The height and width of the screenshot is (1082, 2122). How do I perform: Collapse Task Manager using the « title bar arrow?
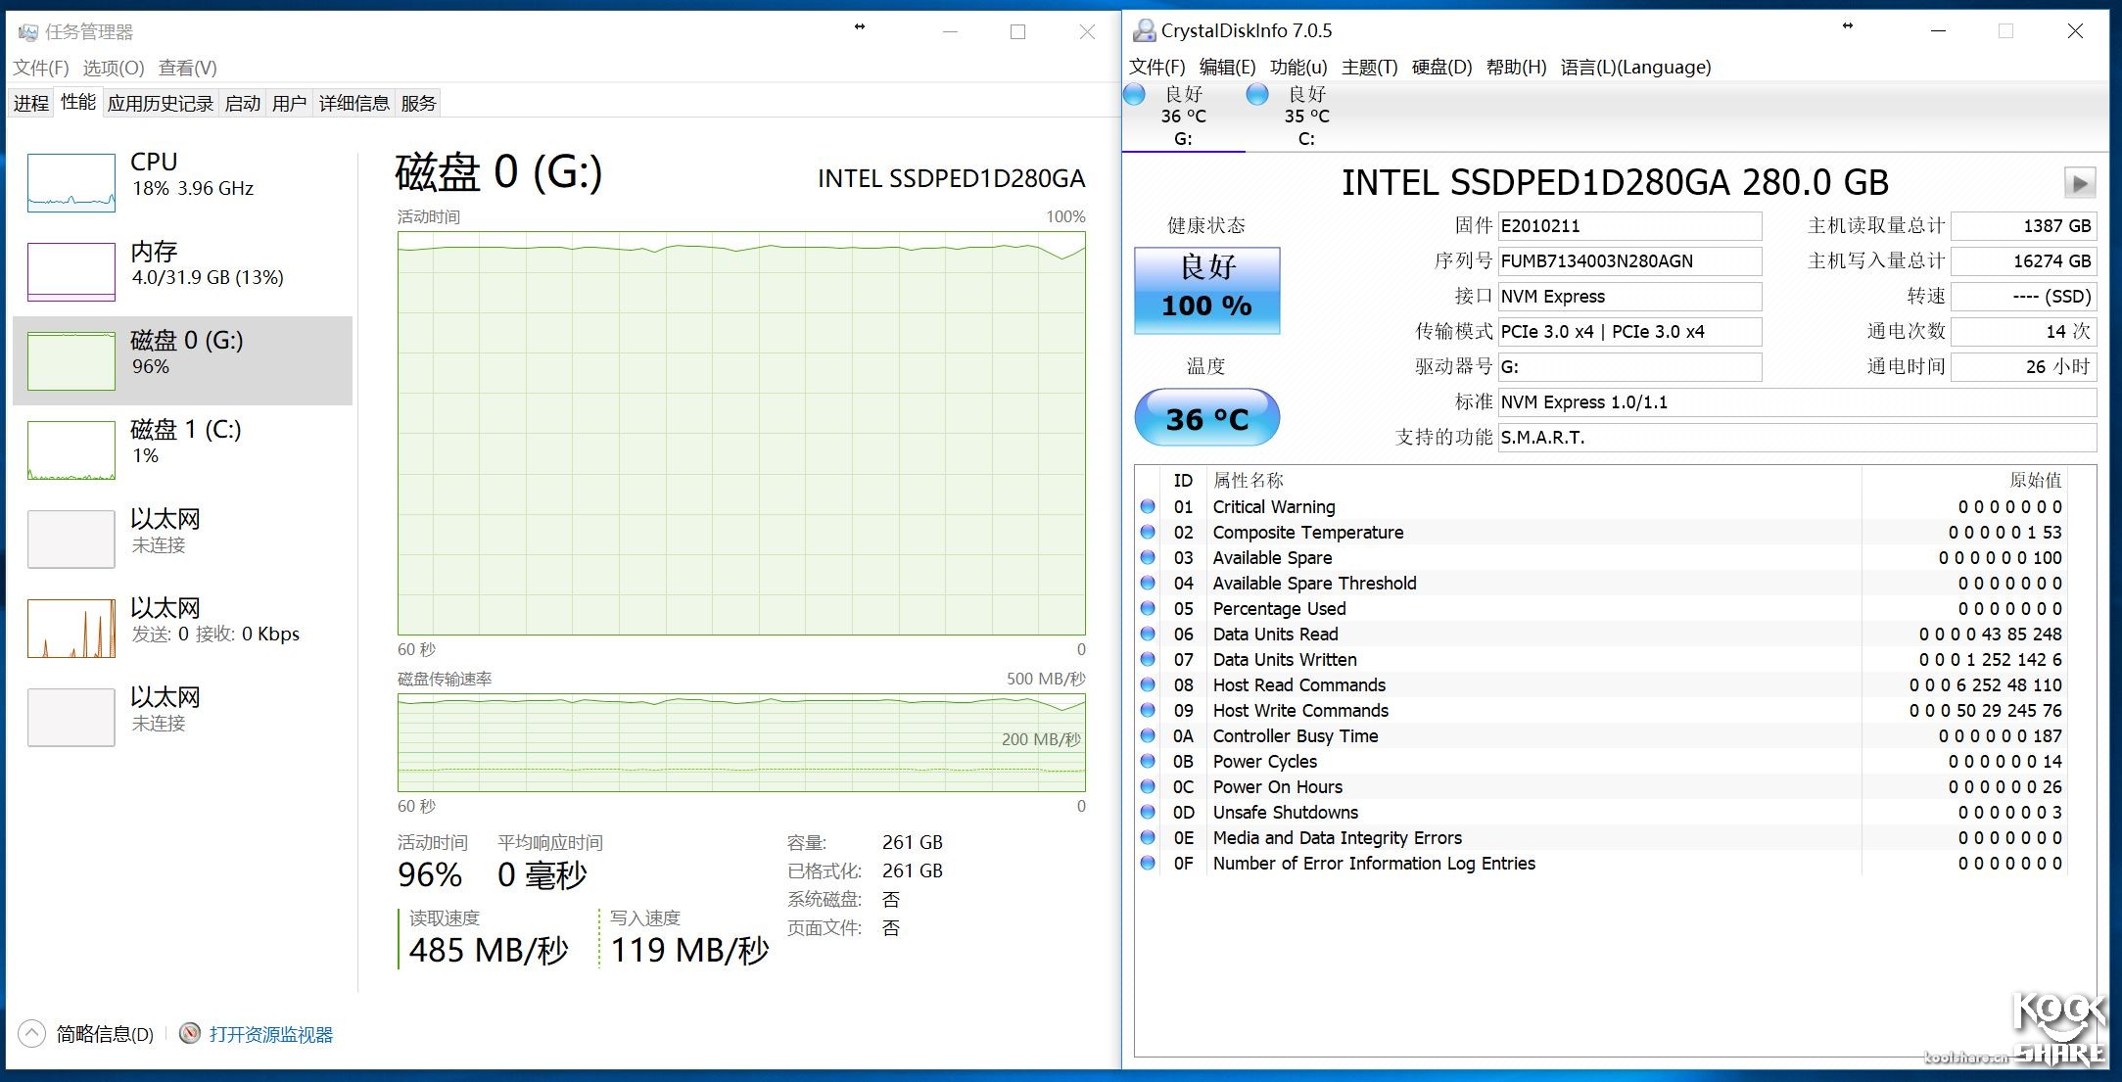click(x=860, y=25)
